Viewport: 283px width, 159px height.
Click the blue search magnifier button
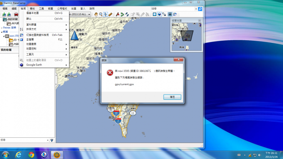click(x=200, y=9)
